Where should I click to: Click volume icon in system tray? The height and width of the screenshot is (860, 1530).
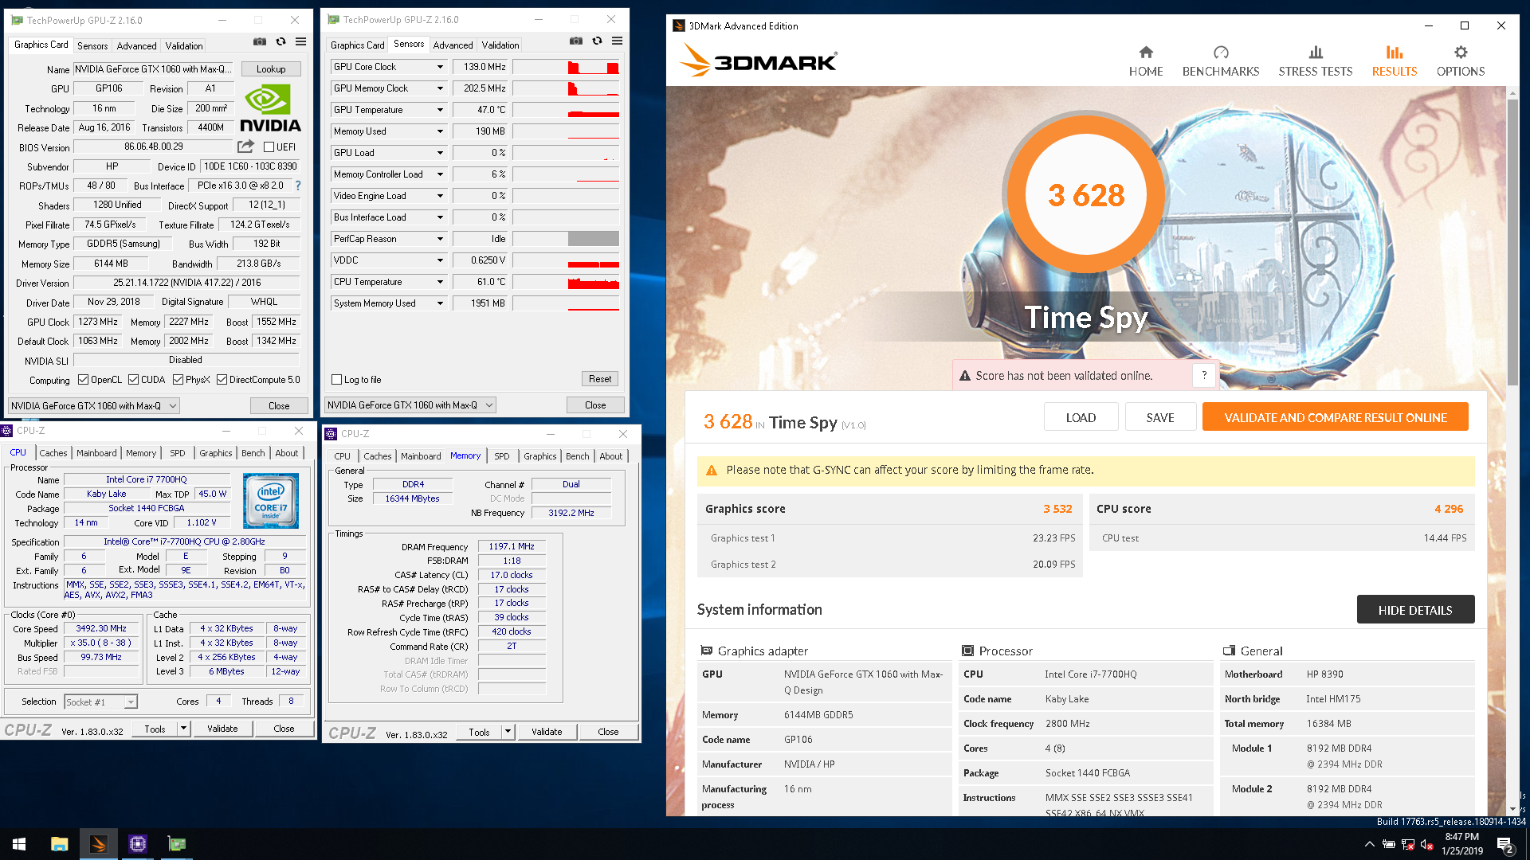click(1427, 845)
